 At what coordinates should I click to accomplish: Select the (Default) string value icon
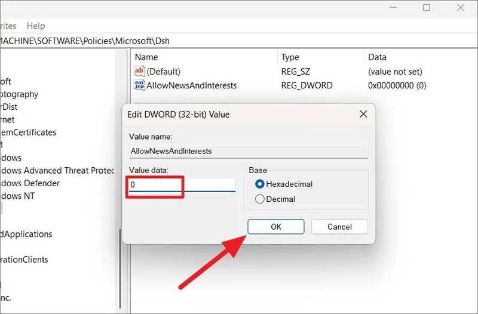point(139,71)
